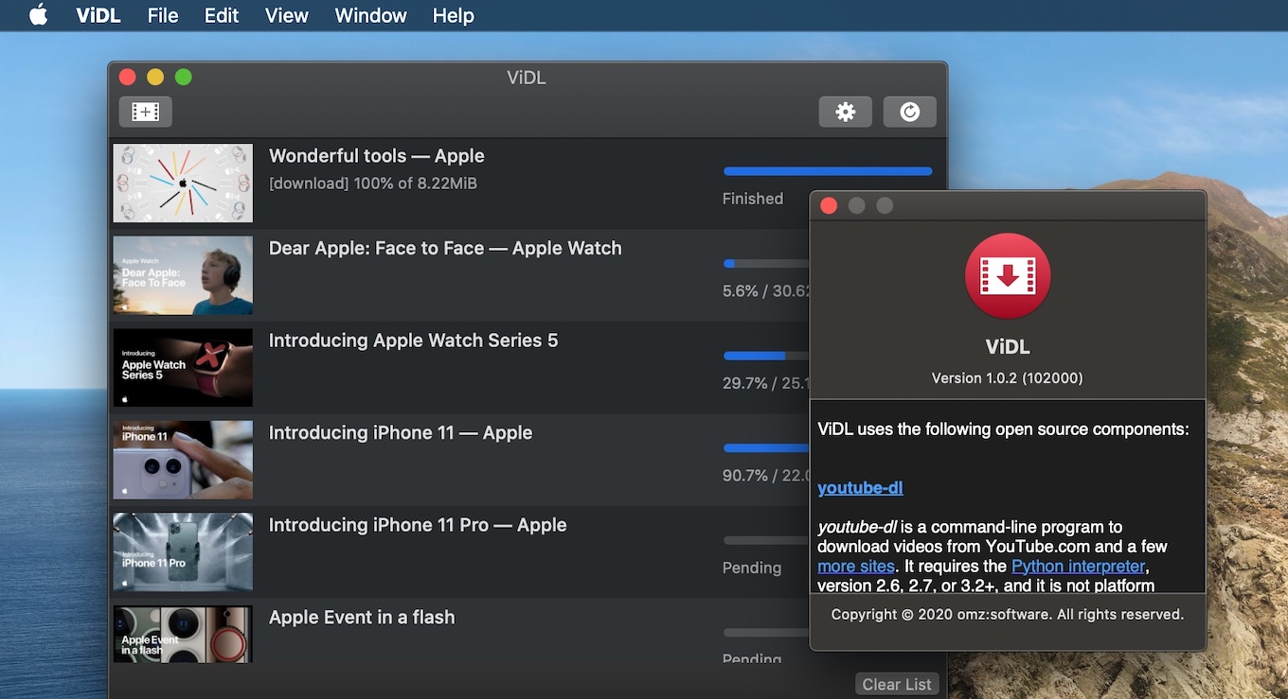This screenshot has height=699, width=1288.
Task: Click the add video URL filmstrip button
Action: tap(145, 112)
